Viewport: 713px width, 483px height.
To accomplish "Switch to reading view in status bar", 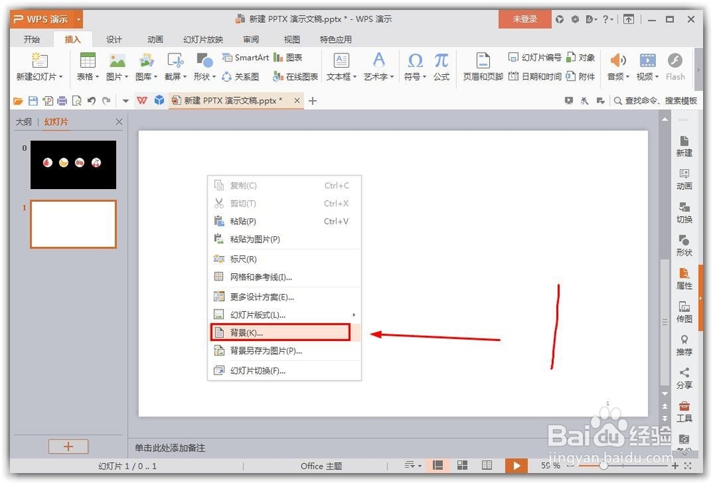I will pyautogui.click(x=486, y=465).
